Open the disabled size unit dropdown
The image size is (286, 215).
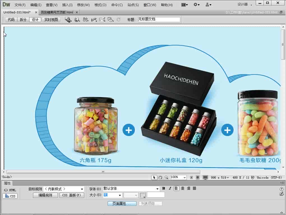[x=131, y=195]
